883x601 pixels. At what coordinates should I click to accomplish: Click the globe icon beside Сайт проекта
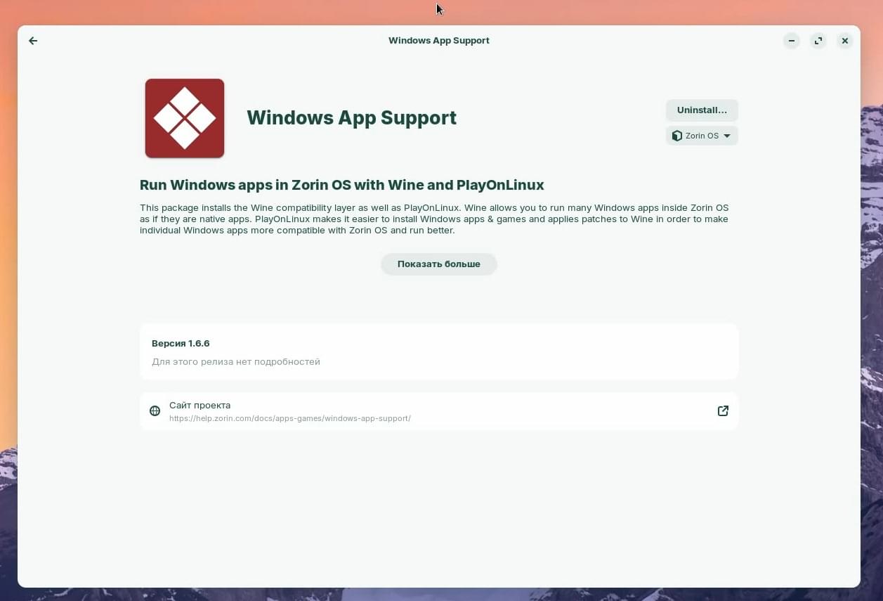[x=155, y=411]
